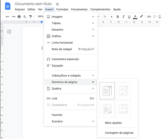The height and width of the screenshot is (139, 161).
Task: Open the text color picker
Action: 135,17
